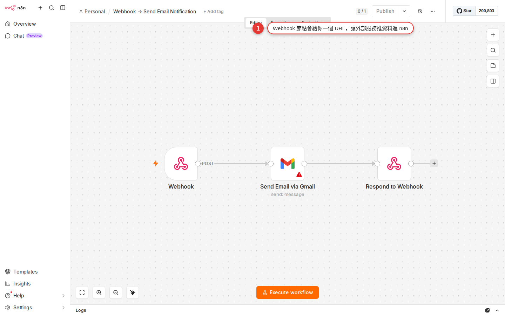Click the workflow name Webhook → Send Email Notification
Viewport: 505px width, 316px height.
(x=155, y=12)
